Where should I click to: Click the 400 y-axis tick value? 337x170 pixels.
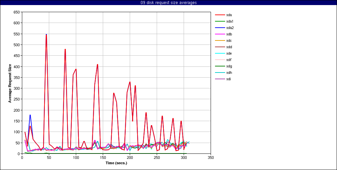click(x=17, y=66)
